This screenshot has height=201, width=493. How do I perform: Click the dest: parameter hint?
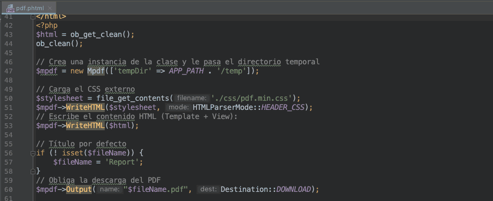[x=209, y=189]
